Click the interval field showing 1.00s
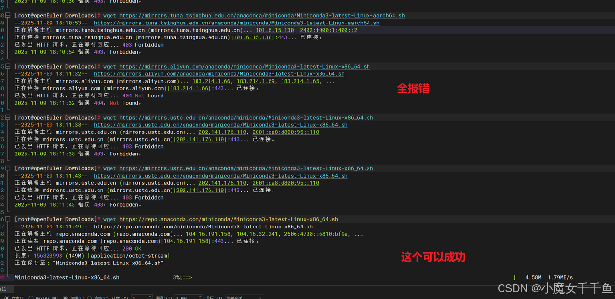615x299 pixels. [x=188, y=298]
